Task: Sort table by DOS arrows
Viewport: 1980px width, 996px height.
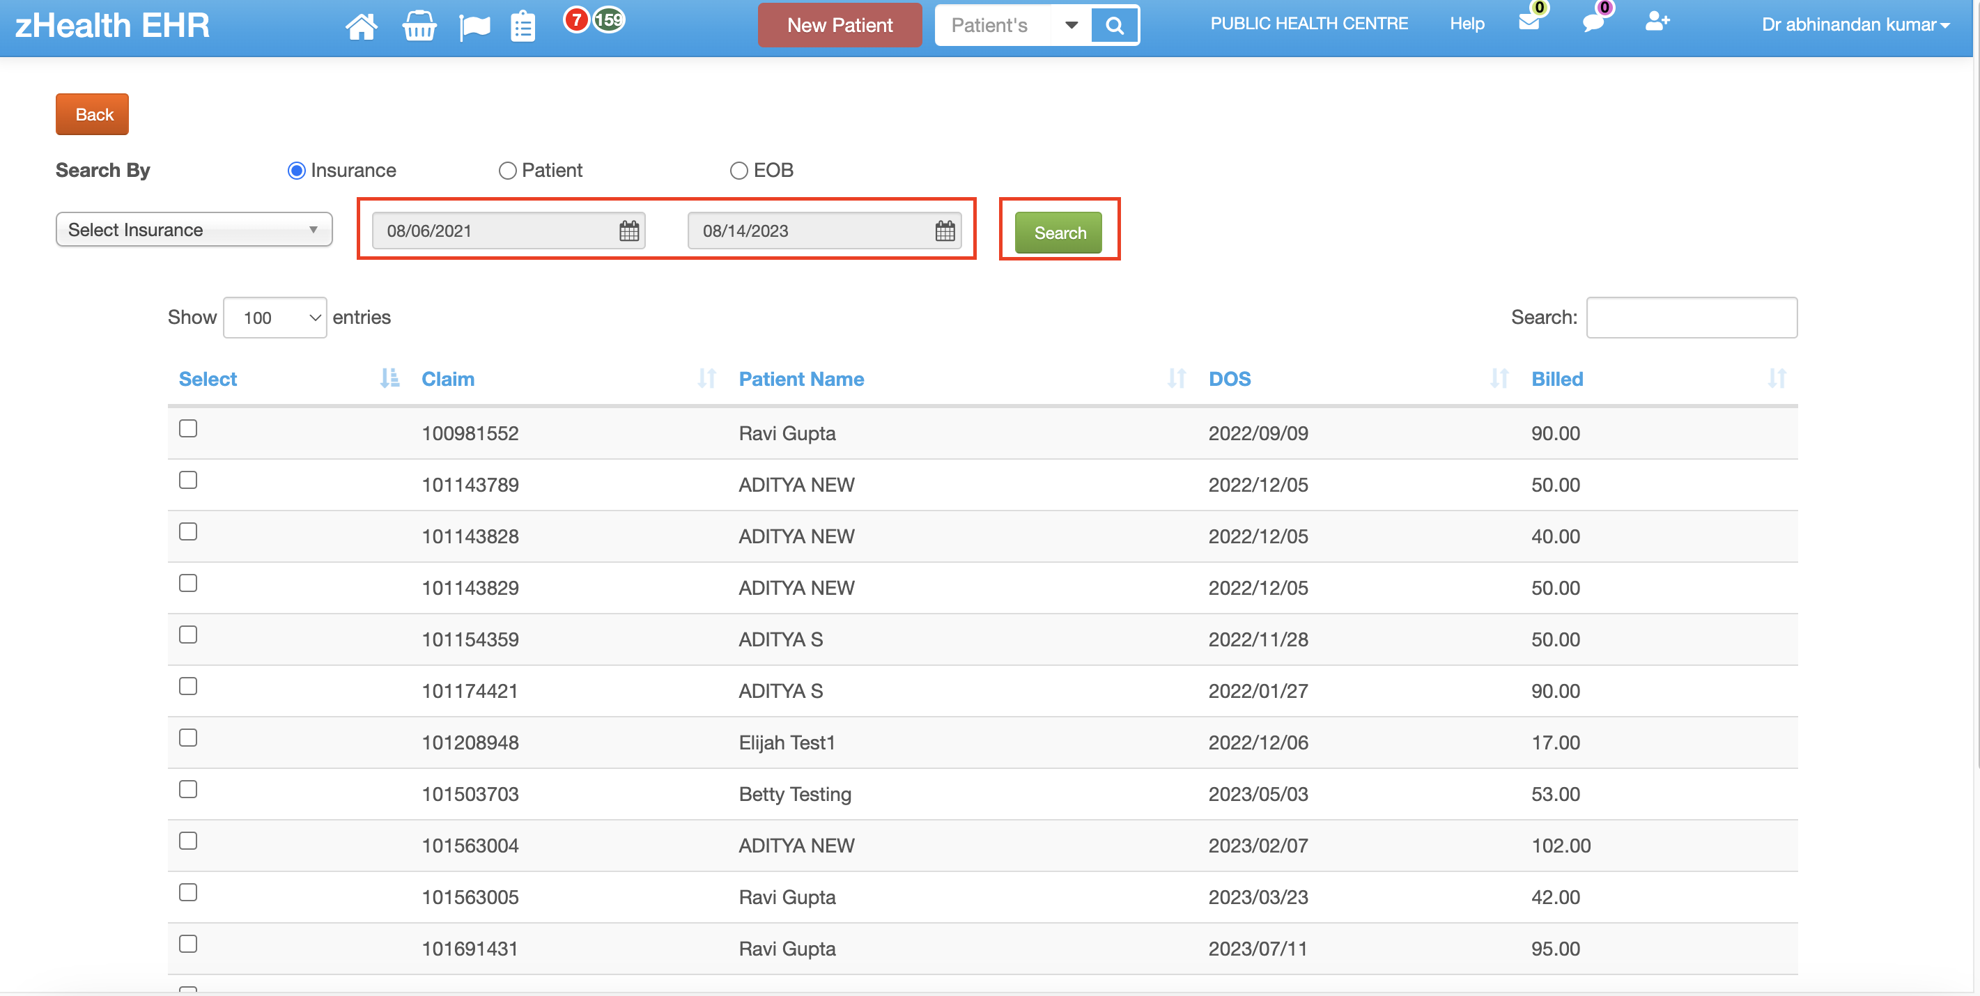Action: tap(1499, 378)
